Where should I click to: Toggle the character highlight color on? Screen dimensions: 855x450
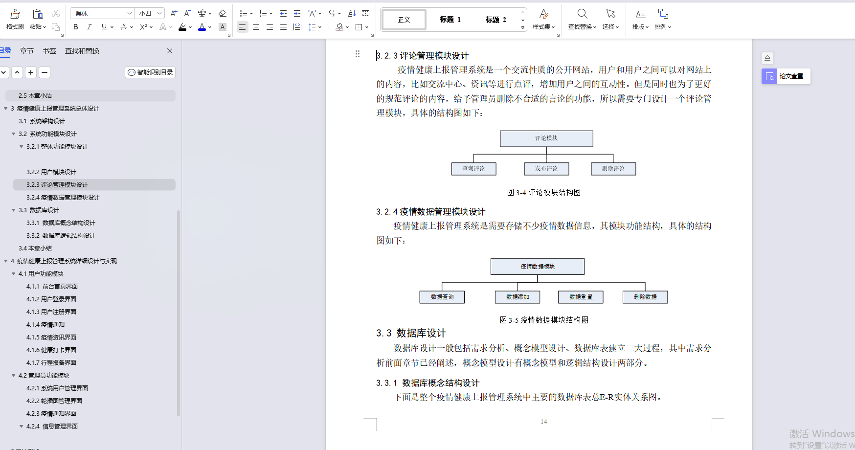[182, 27]
